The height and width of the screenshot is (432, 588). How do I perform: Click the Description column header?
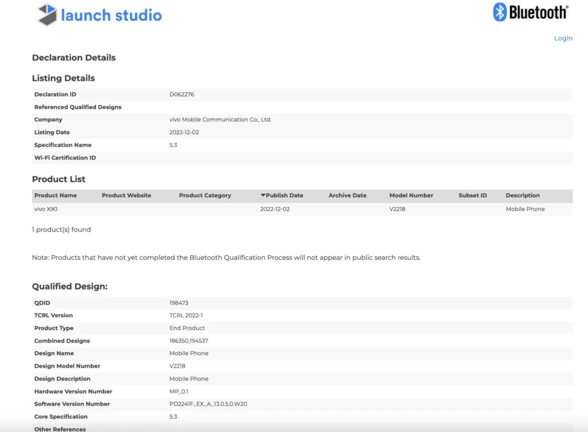pyautogui.click(x=523, y=195)
